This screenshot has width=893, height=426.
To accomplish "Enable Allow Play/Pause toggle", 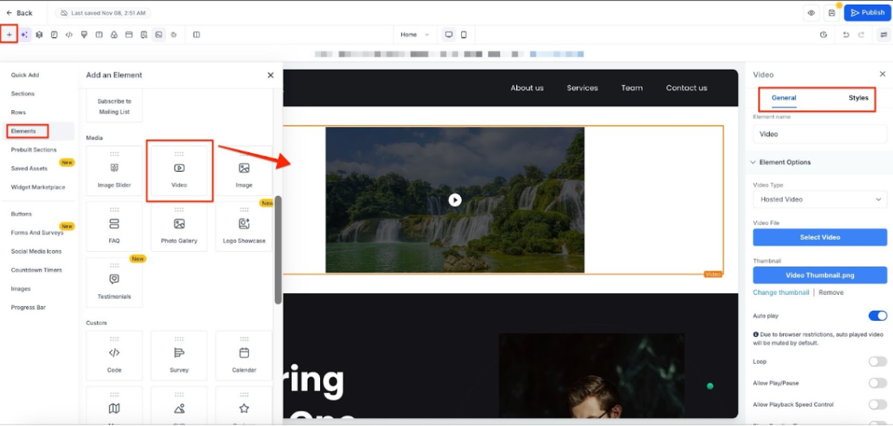I will 877,383.
